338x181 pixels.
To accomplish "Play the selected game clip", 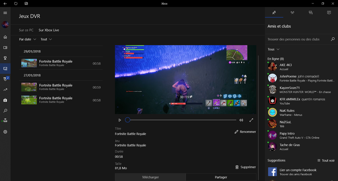I will click(x=120, y=120).
